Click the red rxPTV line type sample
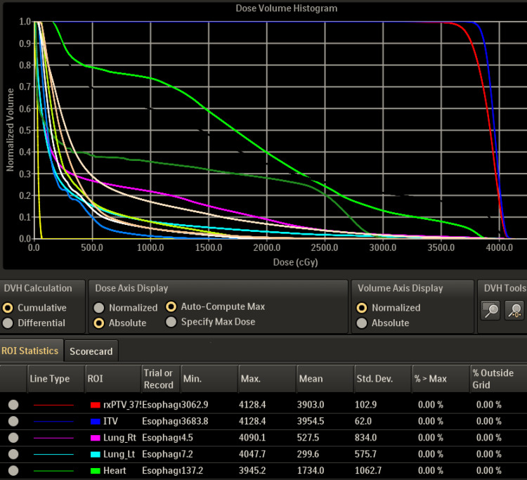 pyautogui.click(x=53, y=405)
